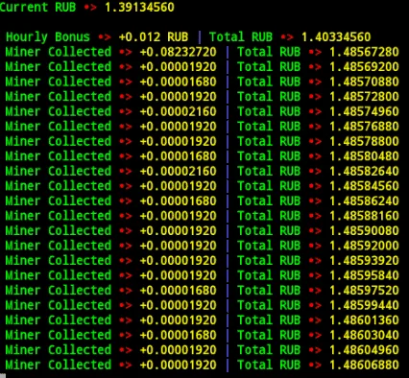Select the total value 1.48601360
The width and height of the screenshot is (409, 378).
(364, 320)
